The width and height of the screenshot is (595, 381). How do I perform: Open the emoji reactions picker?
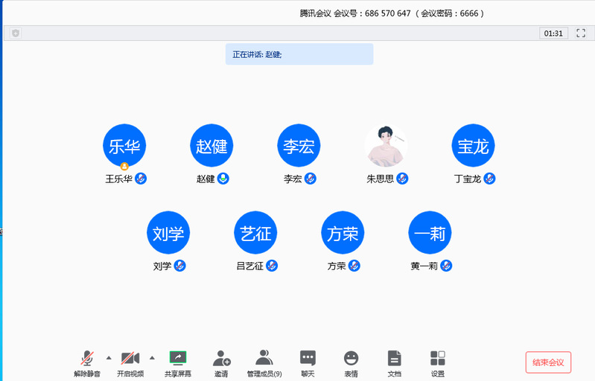coord(351,358)
